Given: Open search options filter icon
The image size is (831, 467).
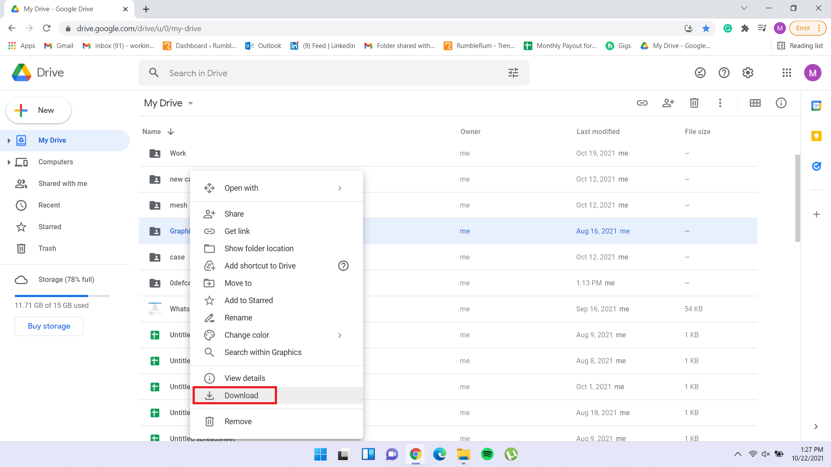Looking at the screenshot, I should click(x=513, y=73).
